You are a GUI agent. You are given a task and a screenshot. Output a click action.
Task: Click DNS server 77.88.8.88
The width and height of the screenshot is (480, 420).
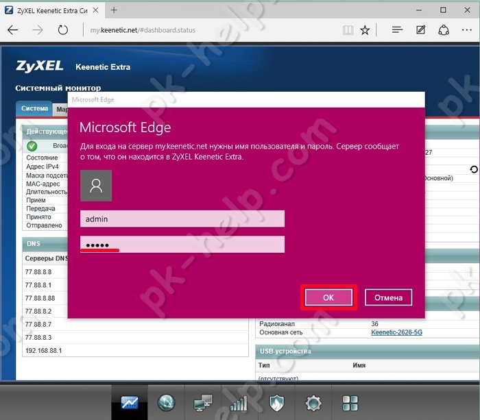tap(40, 298)
